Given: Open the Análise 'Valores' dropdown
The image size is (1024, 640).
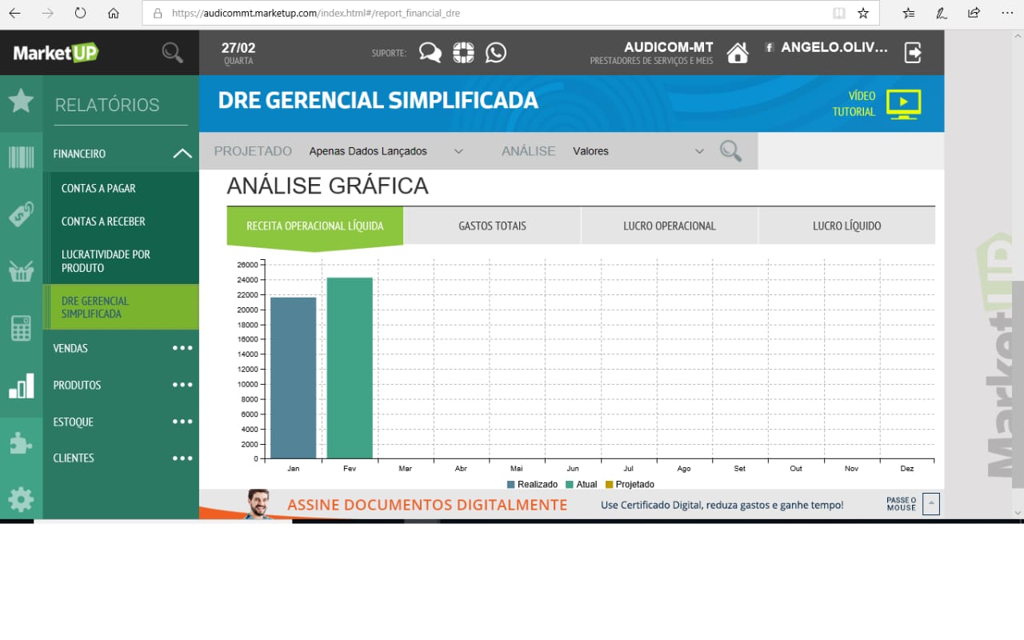Looking at the screenshot, I should [x=638, y=151].
